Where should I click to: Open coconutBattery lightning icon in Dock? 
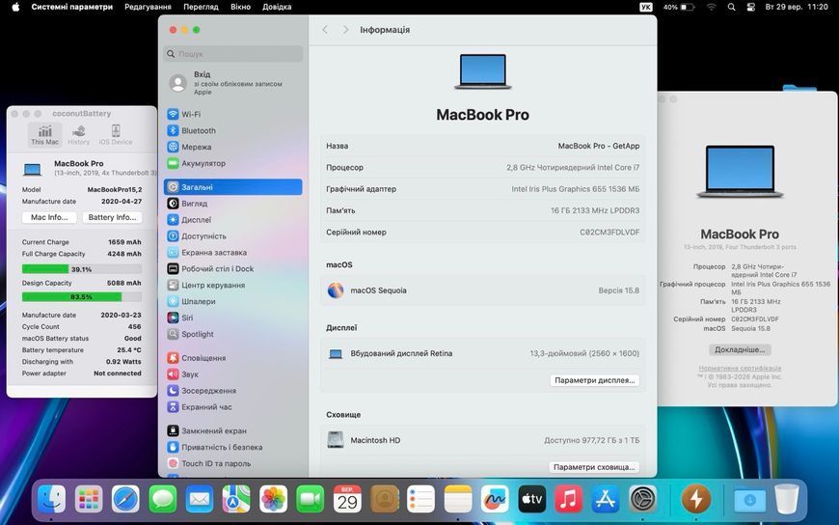tap(696, 499)
